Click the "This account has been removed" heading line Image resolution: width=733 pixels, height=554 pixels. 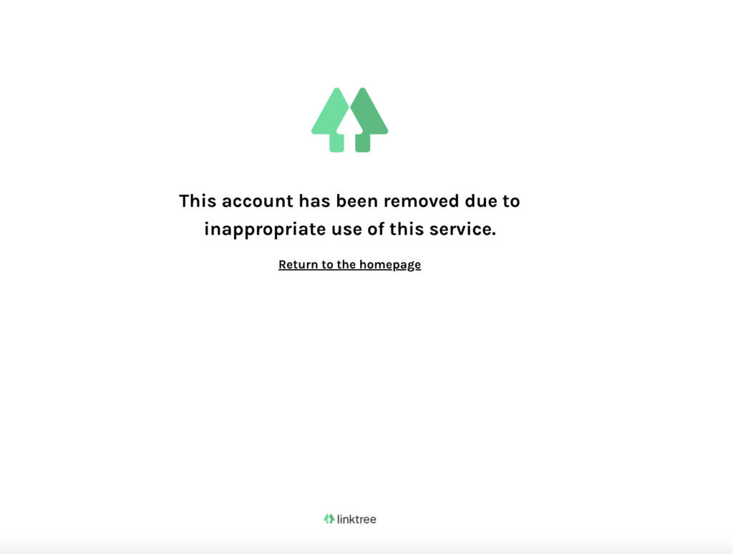349,201
